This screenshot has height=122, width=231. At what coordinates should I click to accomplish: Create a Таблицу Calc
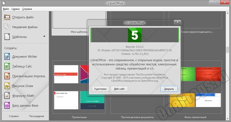(x=22, y=66)
